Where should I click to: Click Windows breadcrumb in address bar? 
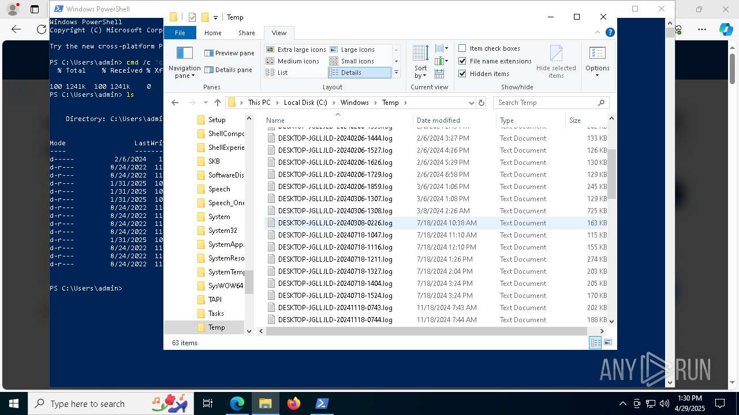[354, 103]
